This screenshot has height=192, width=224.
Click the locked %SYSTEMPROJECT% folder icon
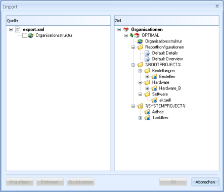140,106
